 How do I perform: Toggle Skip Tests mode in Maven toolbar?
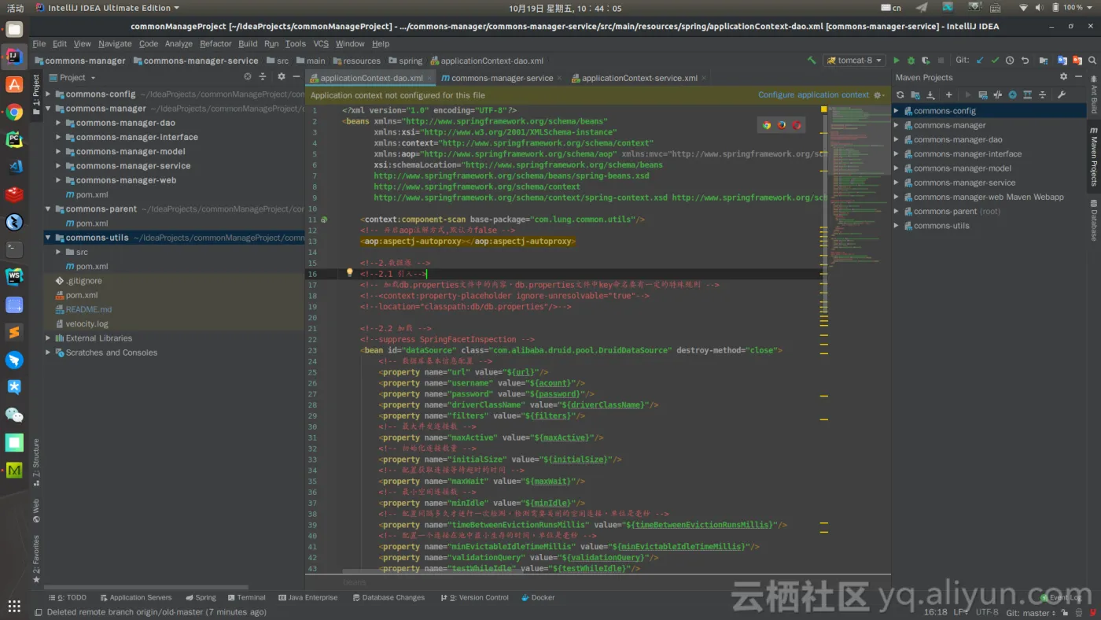[1012, 94]
